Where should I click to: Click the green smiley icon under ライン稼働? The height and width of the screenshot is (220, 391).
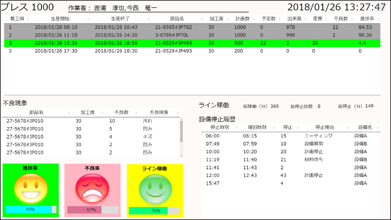click(155, 189)
